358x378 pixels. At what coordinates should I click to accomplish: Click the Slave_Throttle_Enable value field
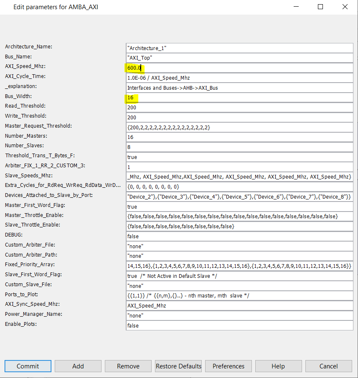point(239,227)
